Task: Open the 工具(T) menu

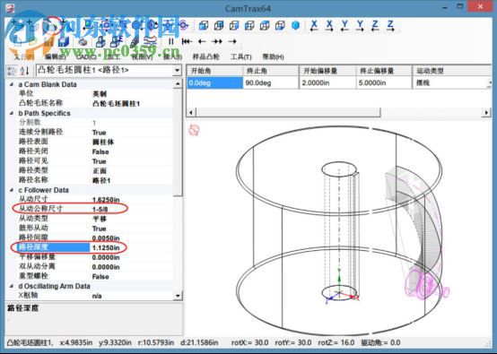Action: pos(241,57)
